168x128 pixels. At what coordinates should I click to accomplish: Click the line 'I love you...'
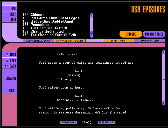68,79
